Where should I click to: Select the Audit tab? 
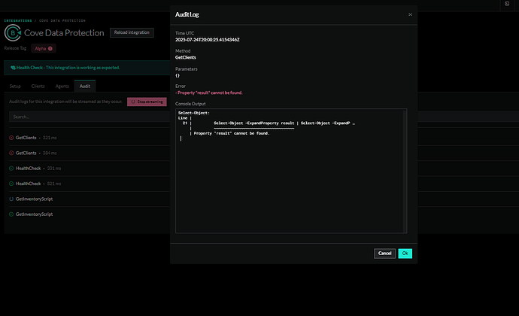(x=85, y=86)
